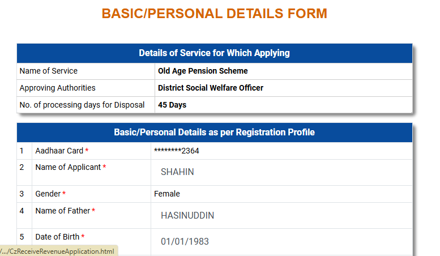Click Details of Service for Which Applying header
The width and height of the screenshot is (440, 256).
tap(215, 53)
